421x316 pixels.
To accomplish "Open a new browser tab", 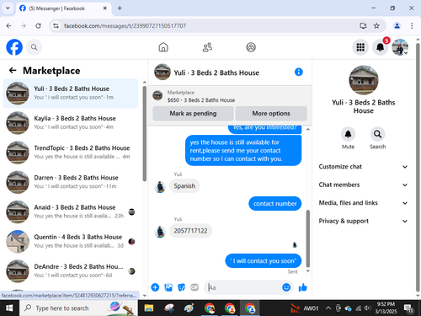I will [x=120, y=8].
